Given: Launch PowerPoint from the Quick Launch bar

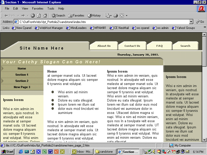Looking at the screenshot, I should click(56, 152).
